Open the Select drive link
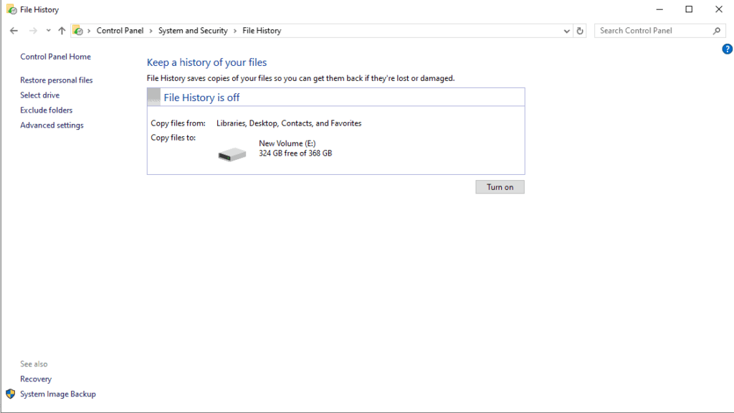This screenshot has height=413, width=734. tap(40, 95)
